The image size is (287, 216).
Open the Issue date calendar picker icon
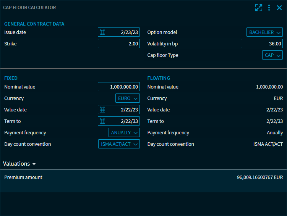(102, 32)
